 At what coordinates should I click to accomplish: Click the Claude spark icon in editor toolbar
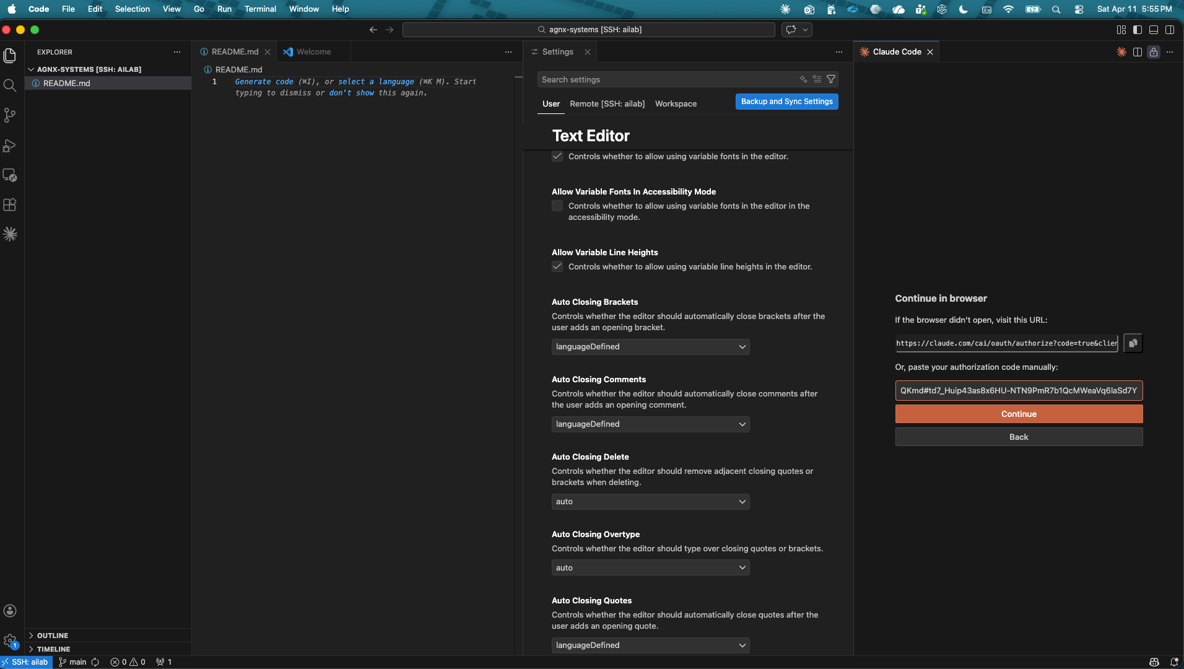1121,52
